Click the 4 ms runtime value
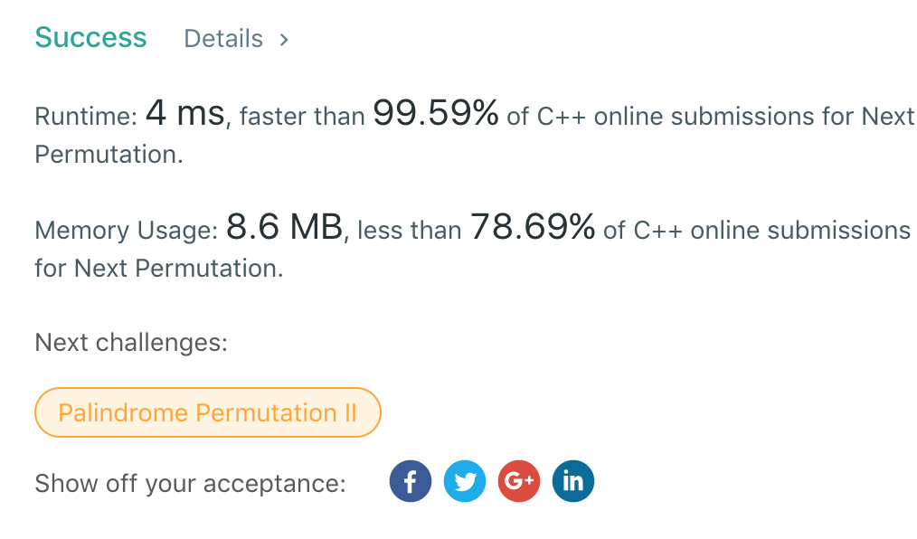 (x=184, y=114)
